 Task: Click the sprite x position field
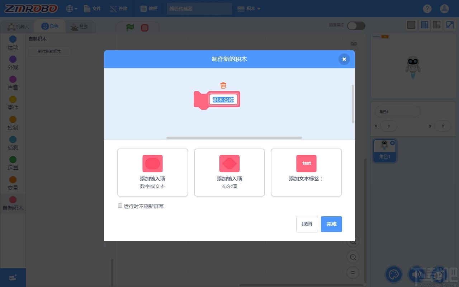point(389,126)
